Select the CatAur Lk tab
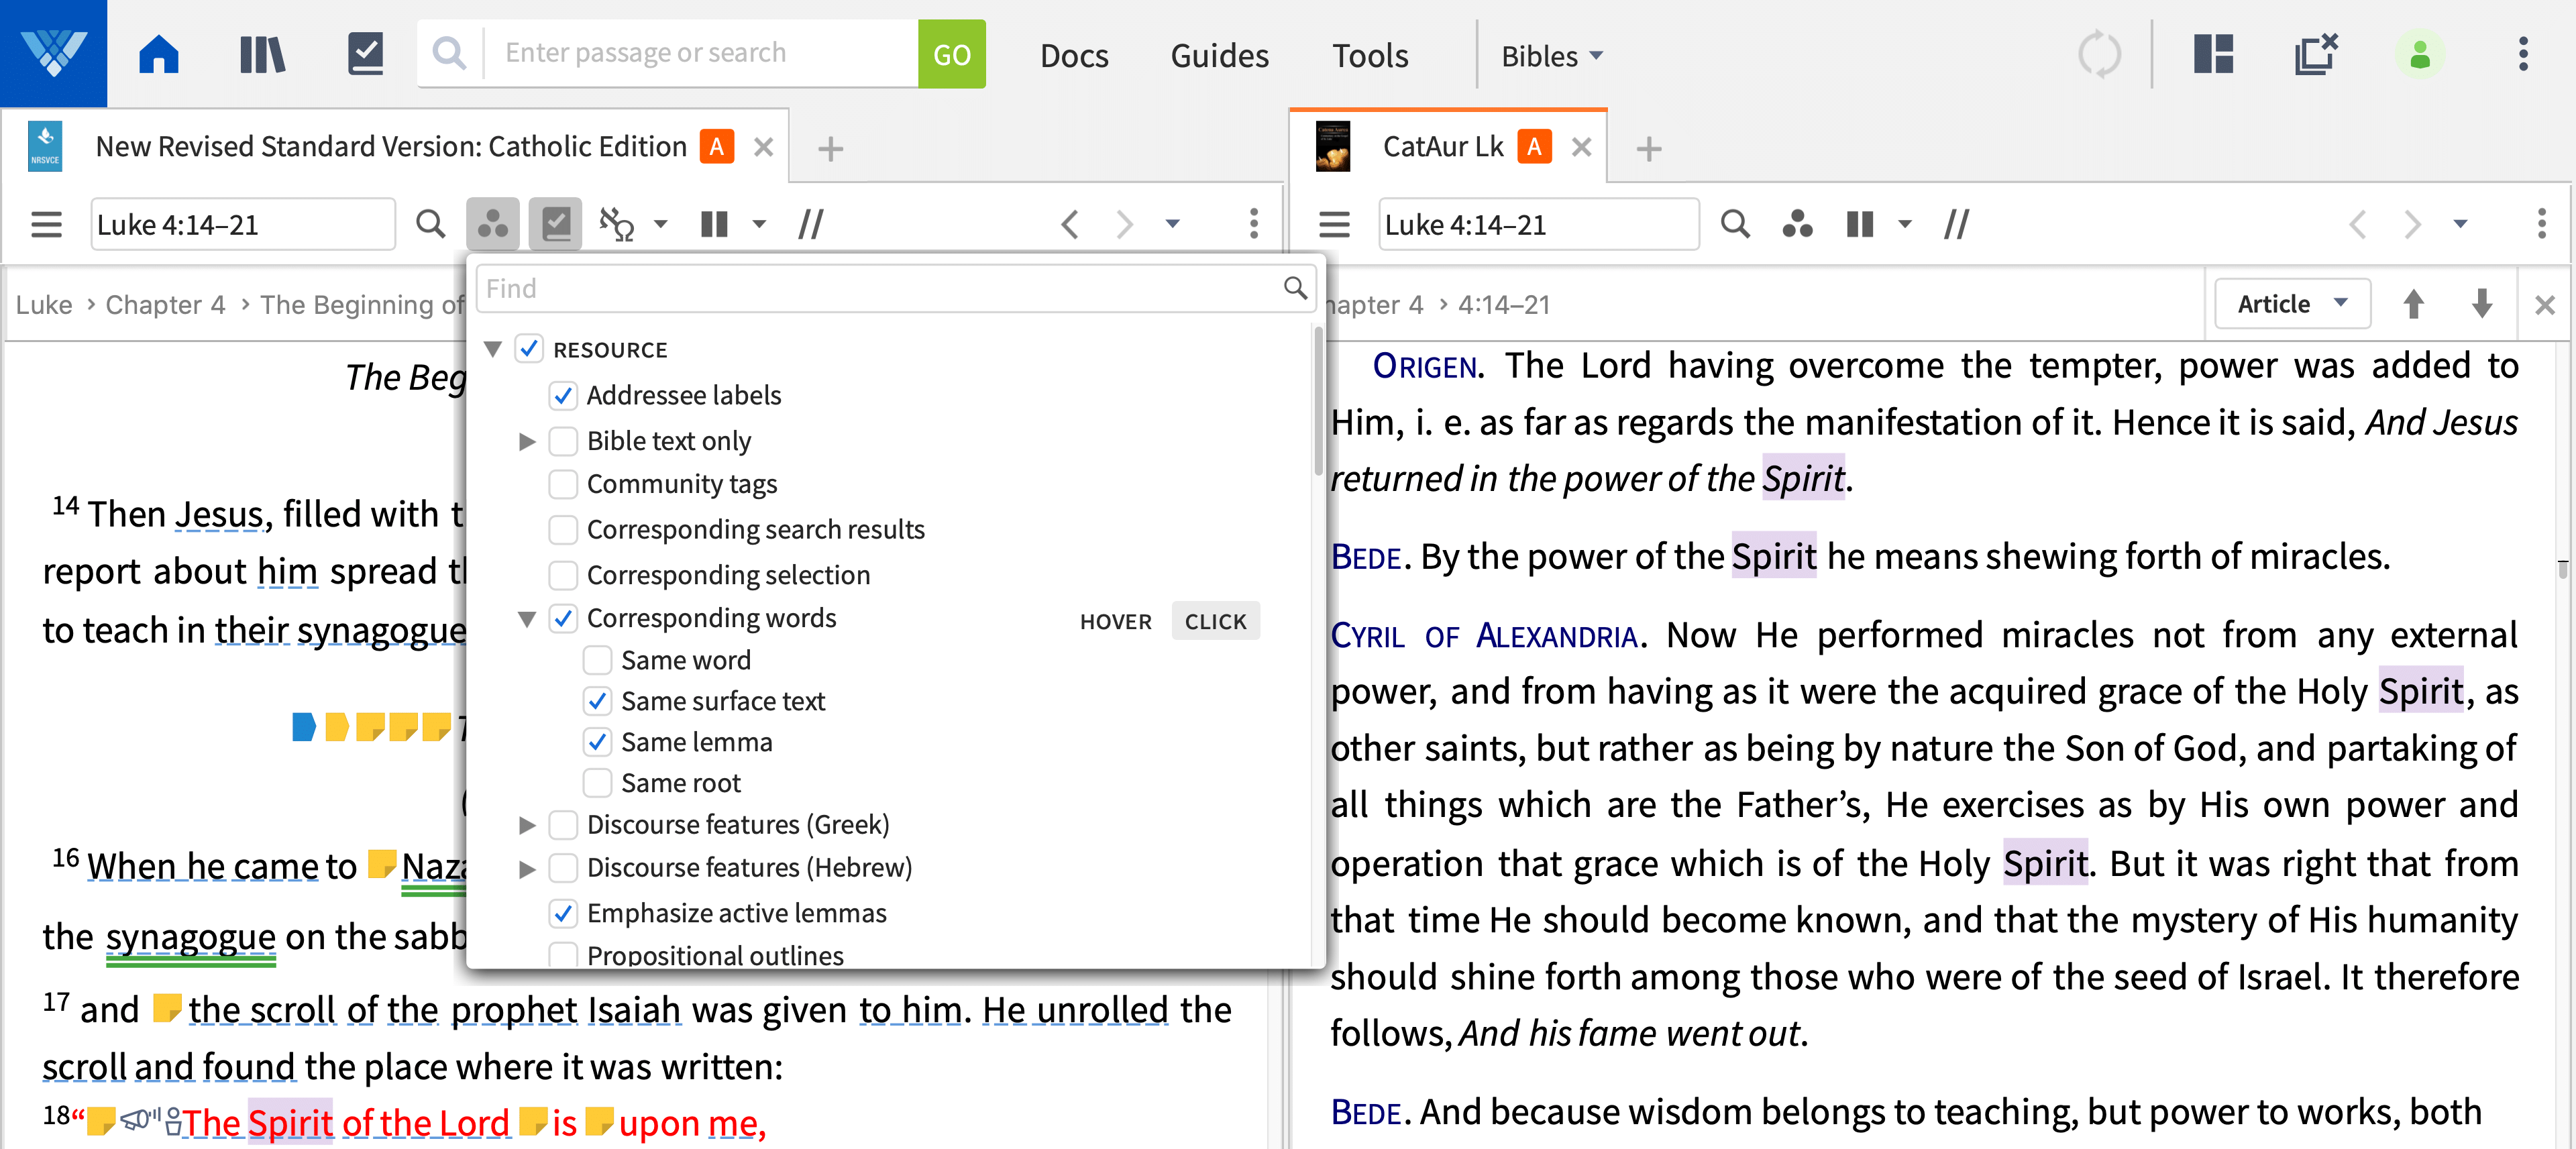This screenshot has height=1149, width=2576. click(x=1442, y=147)
